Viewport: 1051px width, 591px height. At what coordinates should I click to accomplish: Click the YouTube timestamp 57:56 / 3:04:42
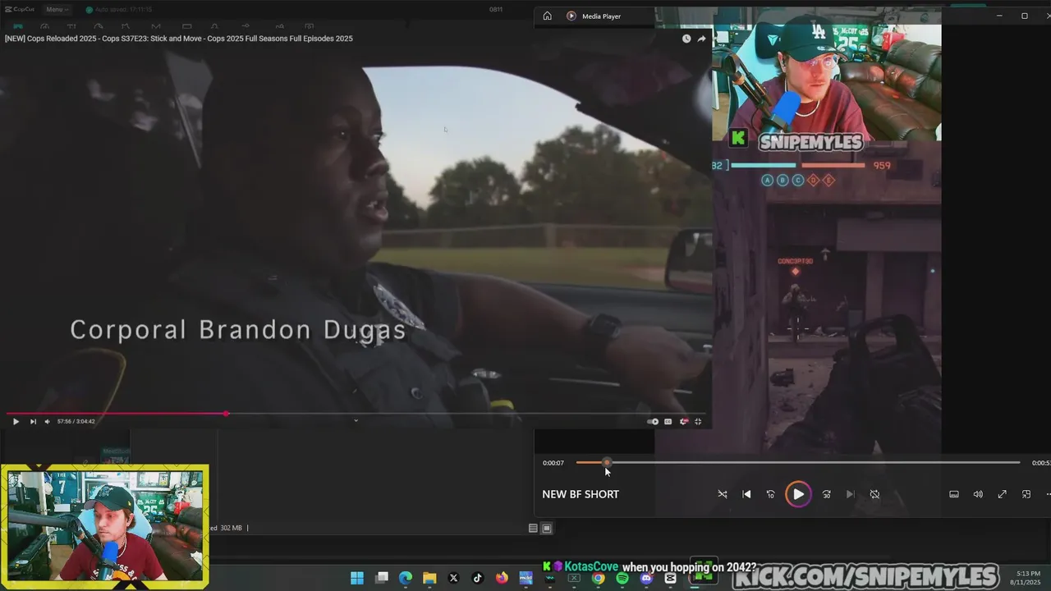tap(76, 421)
